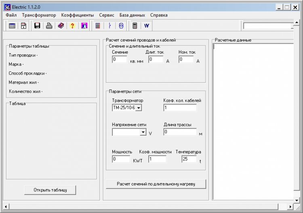Screen dimensions: 303x213
Task: Click the calendar page toolbar icon
Action: point(23,26)
